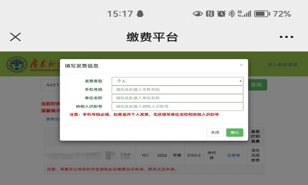Click the university logo in the header
The height and width of the screenshot is (185, 308).
17,64
